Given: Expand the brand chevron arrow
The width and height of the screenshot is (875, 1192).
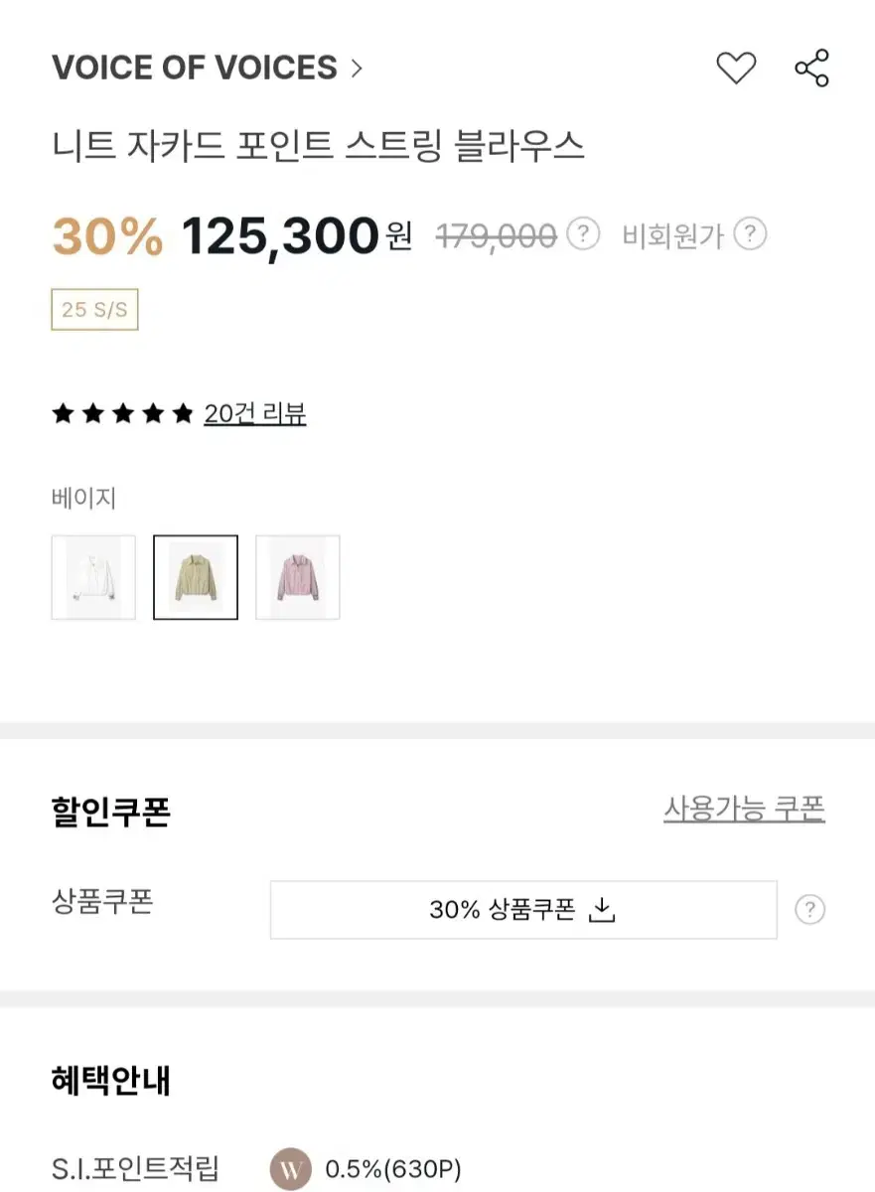Looking at the screenshot, I should [357, 69].
